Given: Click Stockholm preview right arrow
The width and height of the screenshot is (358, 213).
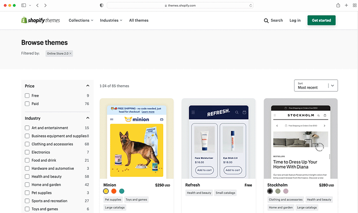Looking at the screenshot, I should tap(324, 126).
